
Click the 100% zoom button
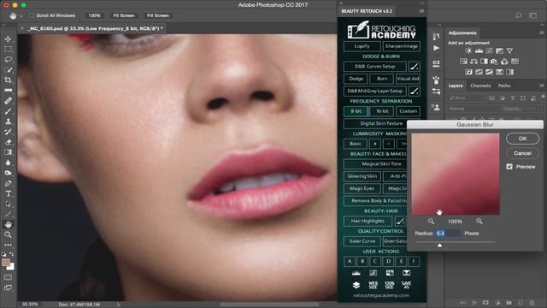tap(94, 15)
